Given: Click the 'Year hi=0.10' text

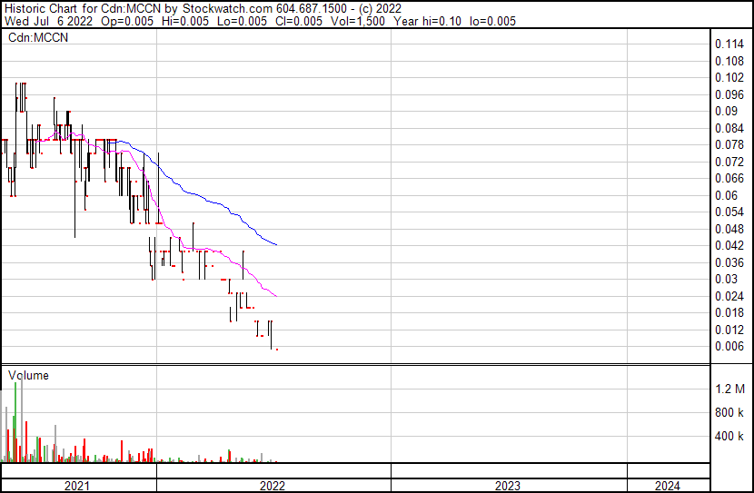Looking at the screenshot, I should coord(427,21).
